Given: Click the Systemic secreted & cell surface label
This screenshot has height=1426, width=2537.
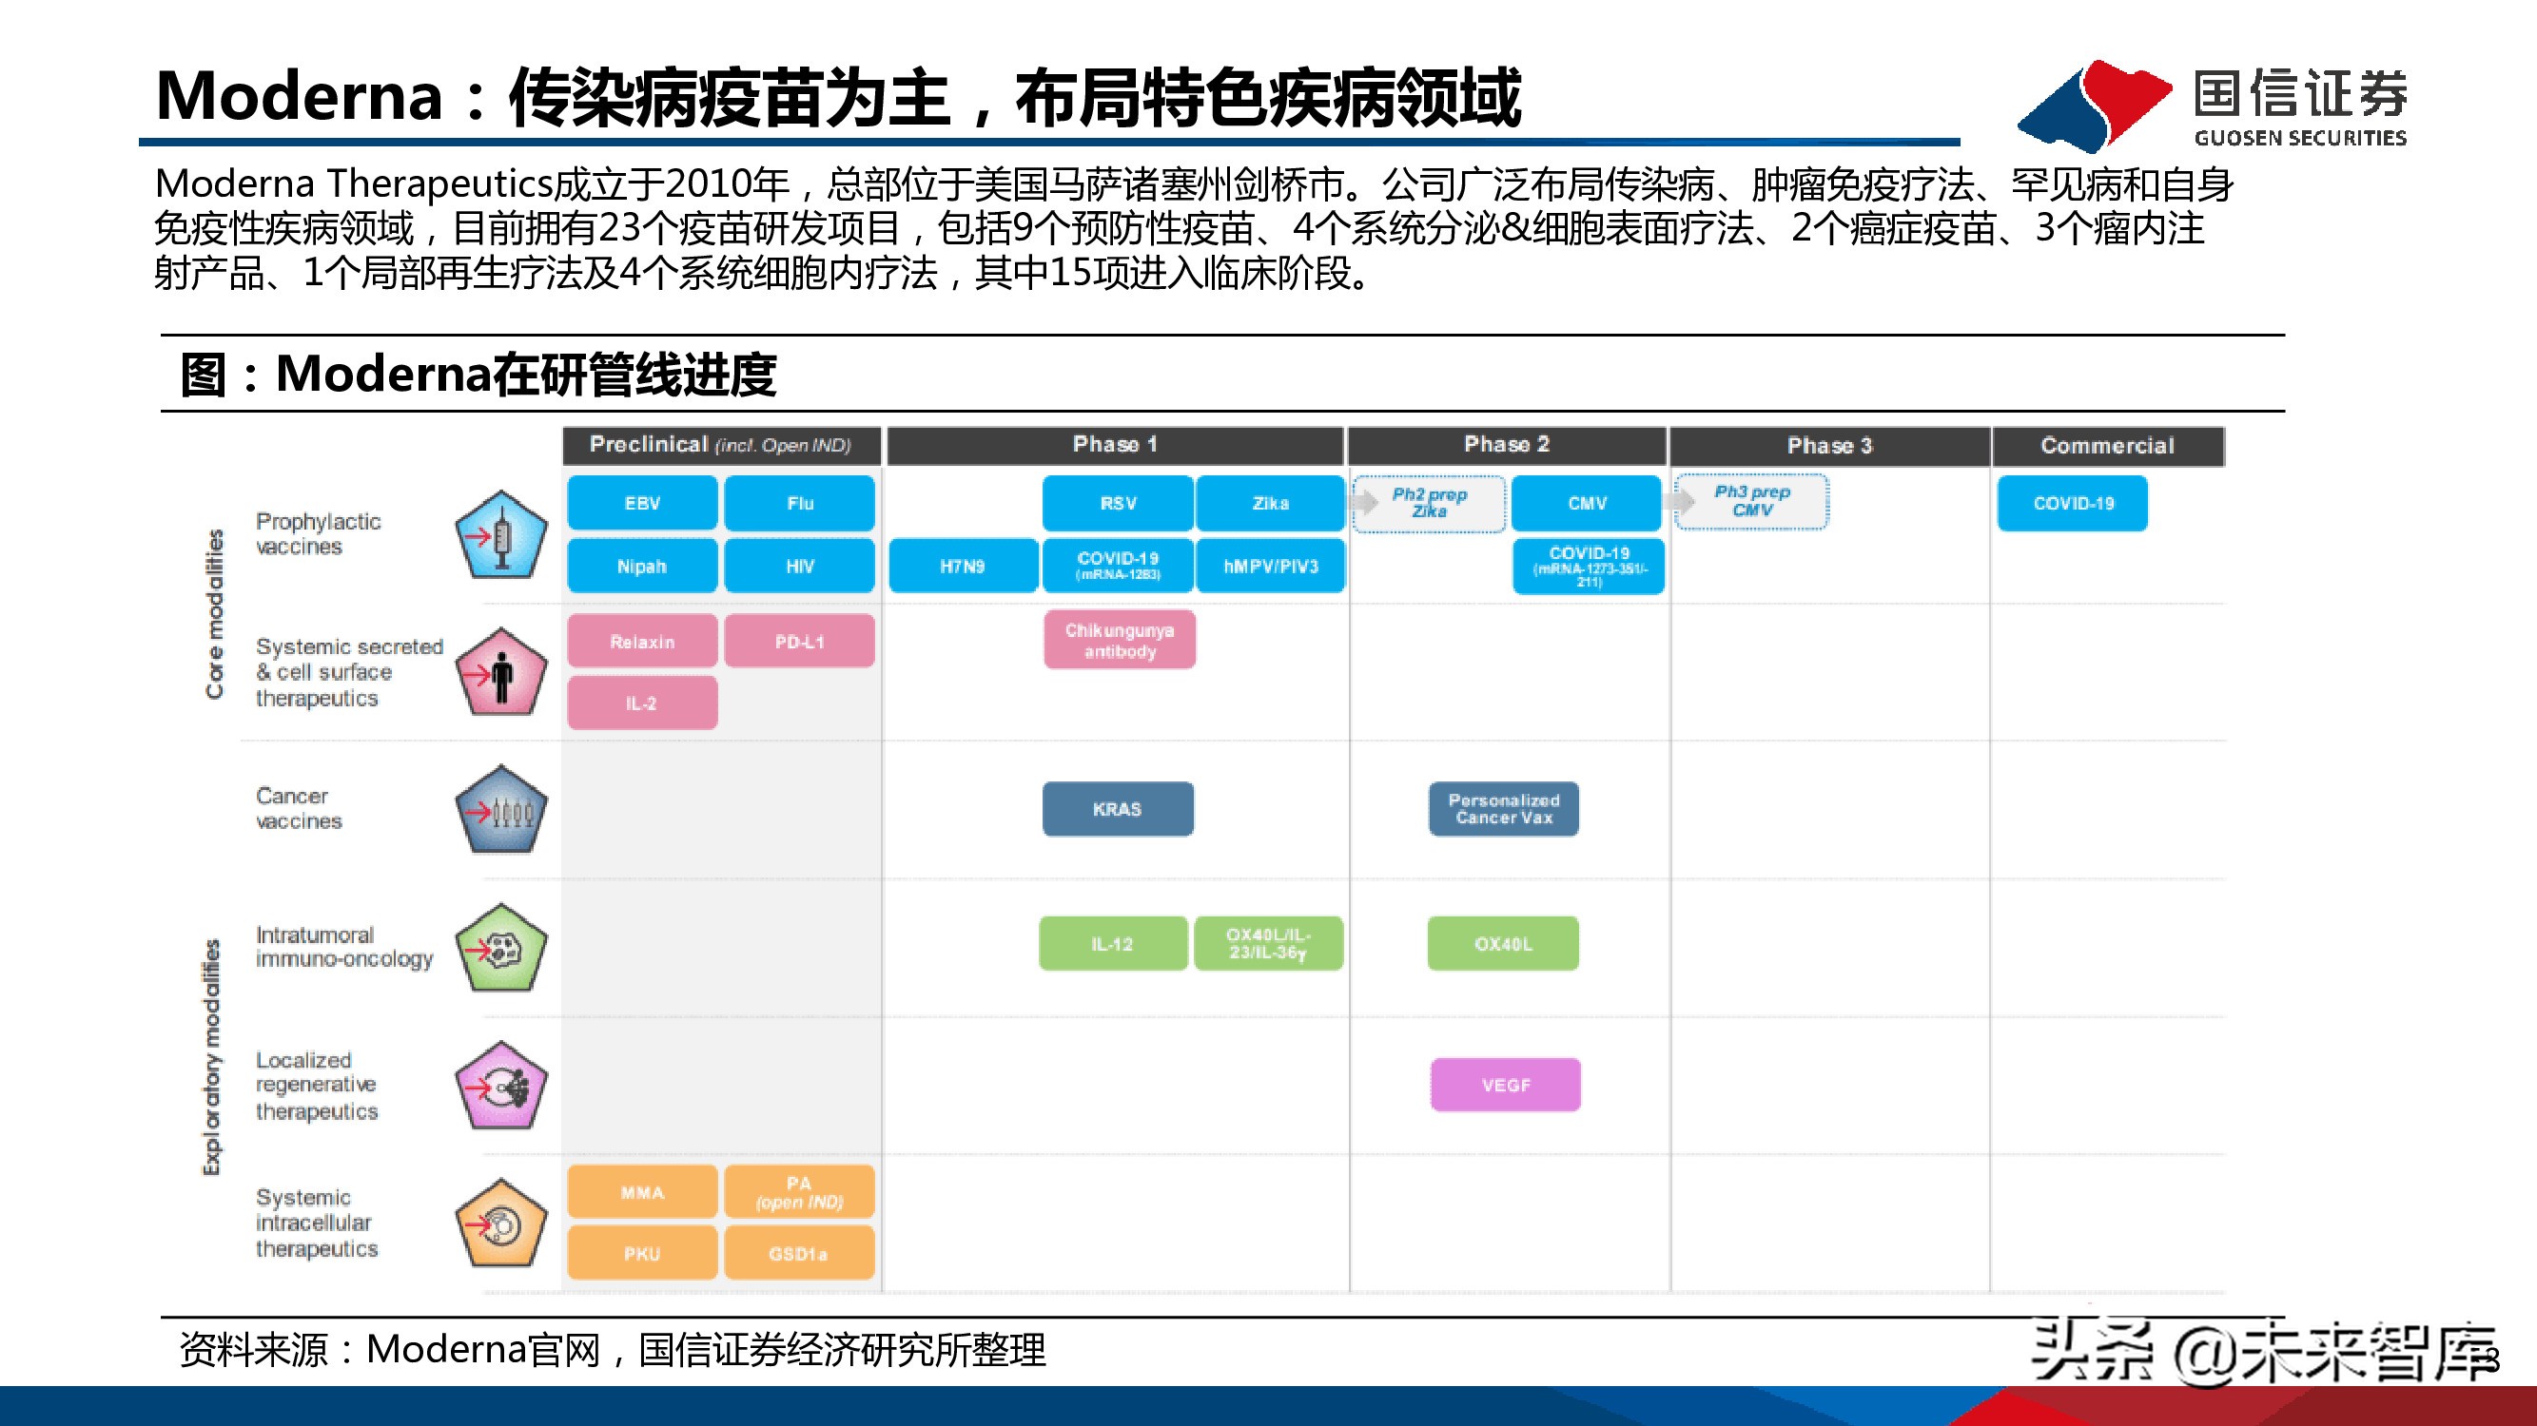Looking at the screenshot, I should pos(350,672).
